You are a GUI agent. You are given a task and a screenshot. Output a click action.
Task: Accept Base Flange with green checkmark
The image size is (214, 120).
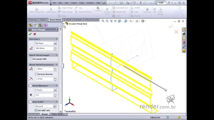(30, 34)
